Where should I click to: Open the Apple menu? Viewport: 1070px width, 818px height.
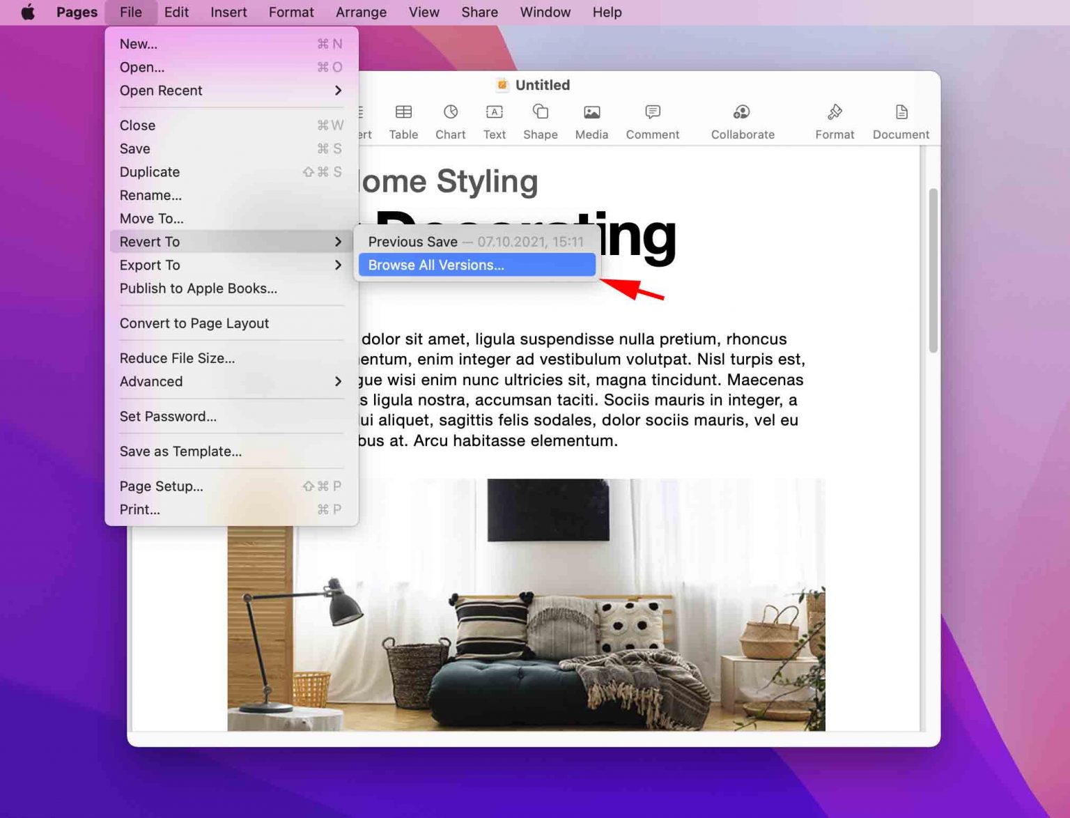[26, 12]
